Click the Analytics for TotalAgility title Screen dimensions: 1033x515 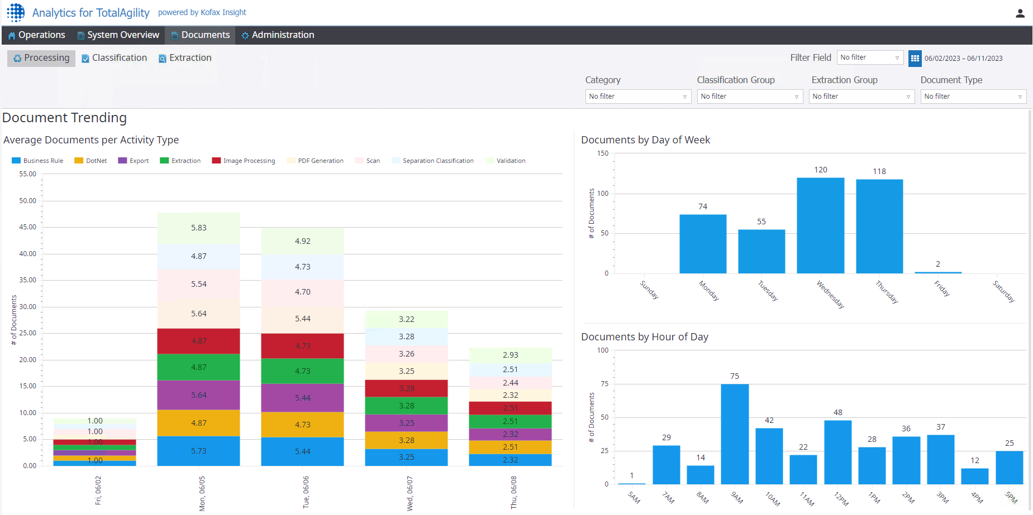[x=91, y=13]
